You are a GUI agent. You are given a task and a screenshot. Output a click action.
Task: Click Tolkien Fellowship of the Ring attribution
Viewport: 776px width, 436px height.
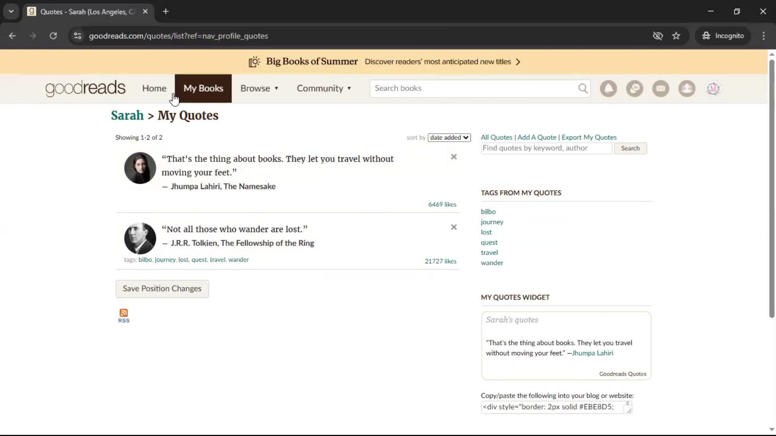242,243
